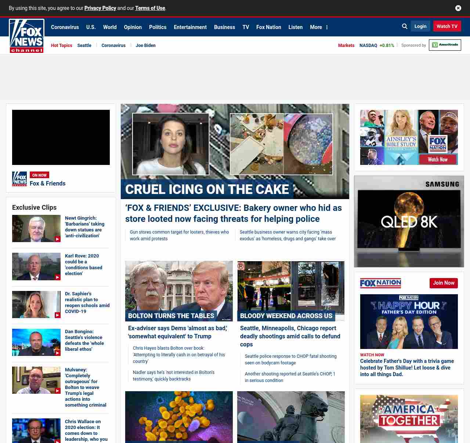
Task: Dismiss the privacy policy cookie banner
Action: point(458,8)
